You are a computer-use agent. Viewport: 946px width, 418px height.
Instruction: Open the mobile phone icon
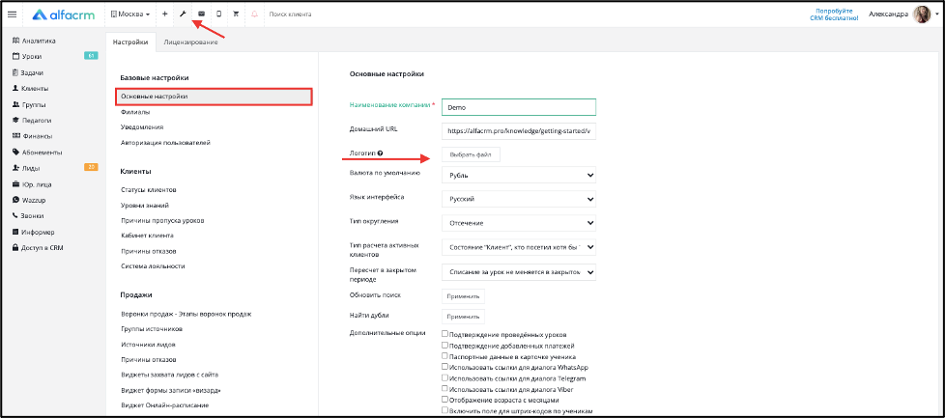pyautogui.click(x=218, y=14)
